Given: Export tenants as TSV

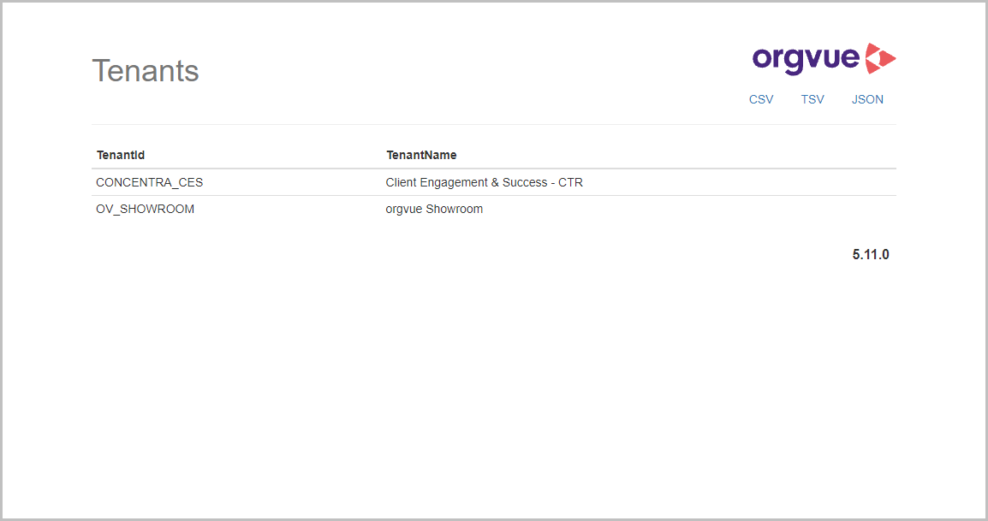Looking at the screenshot, I should pyautogui.click(x=812, y=99).
